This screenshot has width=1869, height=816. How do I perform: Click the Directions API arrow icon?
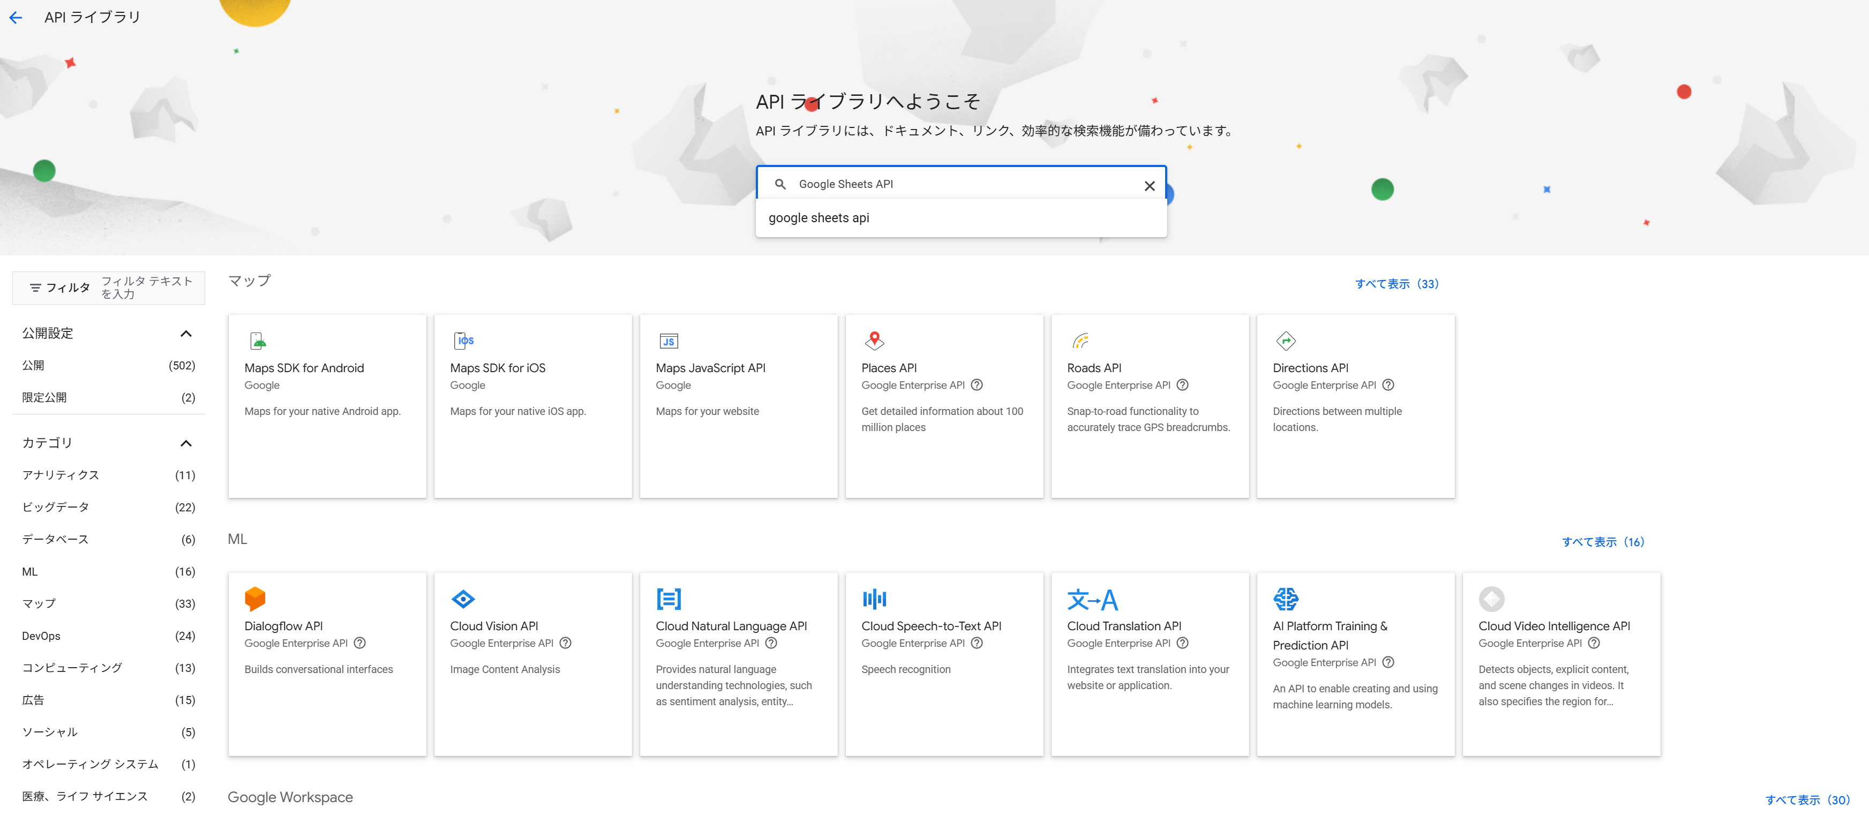click(x=1285, y=340)
